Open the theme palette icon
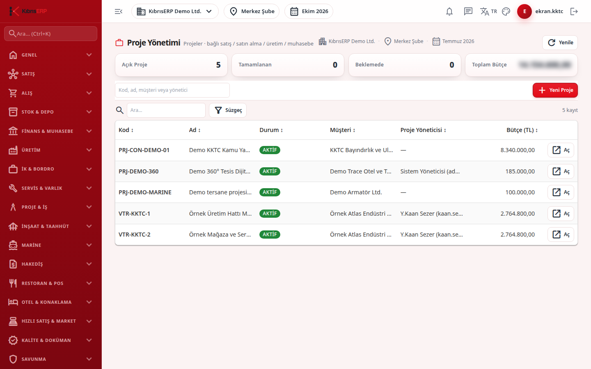This screenshot has height=369, width=591. tap(506, 11)
